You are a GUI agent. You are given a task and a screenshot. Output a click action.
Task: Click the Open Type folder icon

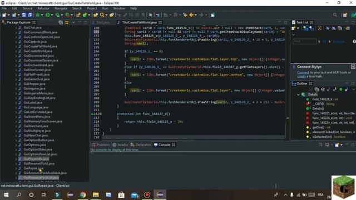pos(96,15)
